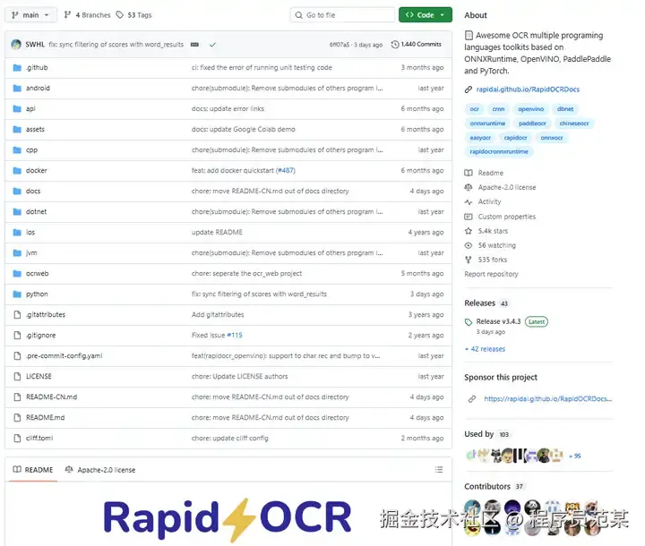Open issue #115 link
Screen dimensions: 645x546
point(235,335)
